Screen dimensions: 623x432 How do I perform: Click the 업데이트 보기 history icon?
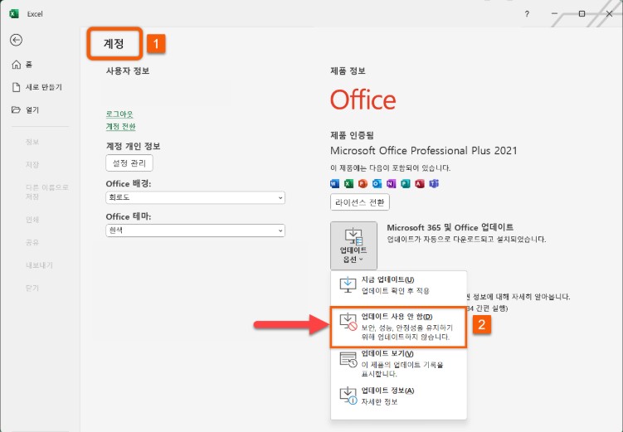(348, 359)
